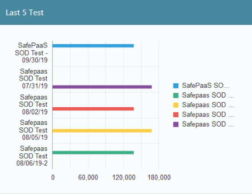Click the 'Safepaas SOD Test 08/02/19' axis label
This screenshot has width=252, height=194.
coord(33,104)
